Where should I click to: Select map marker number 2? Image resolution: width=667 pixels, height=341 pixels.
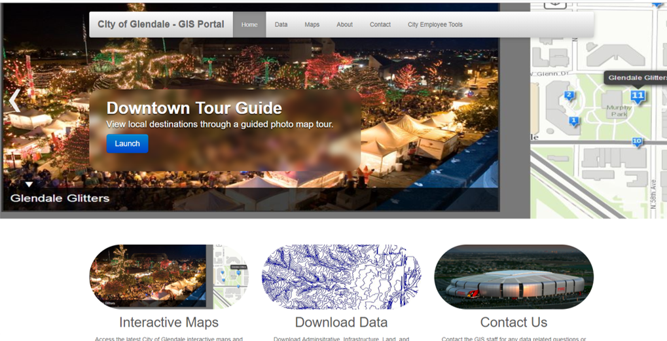coord(569,96)
